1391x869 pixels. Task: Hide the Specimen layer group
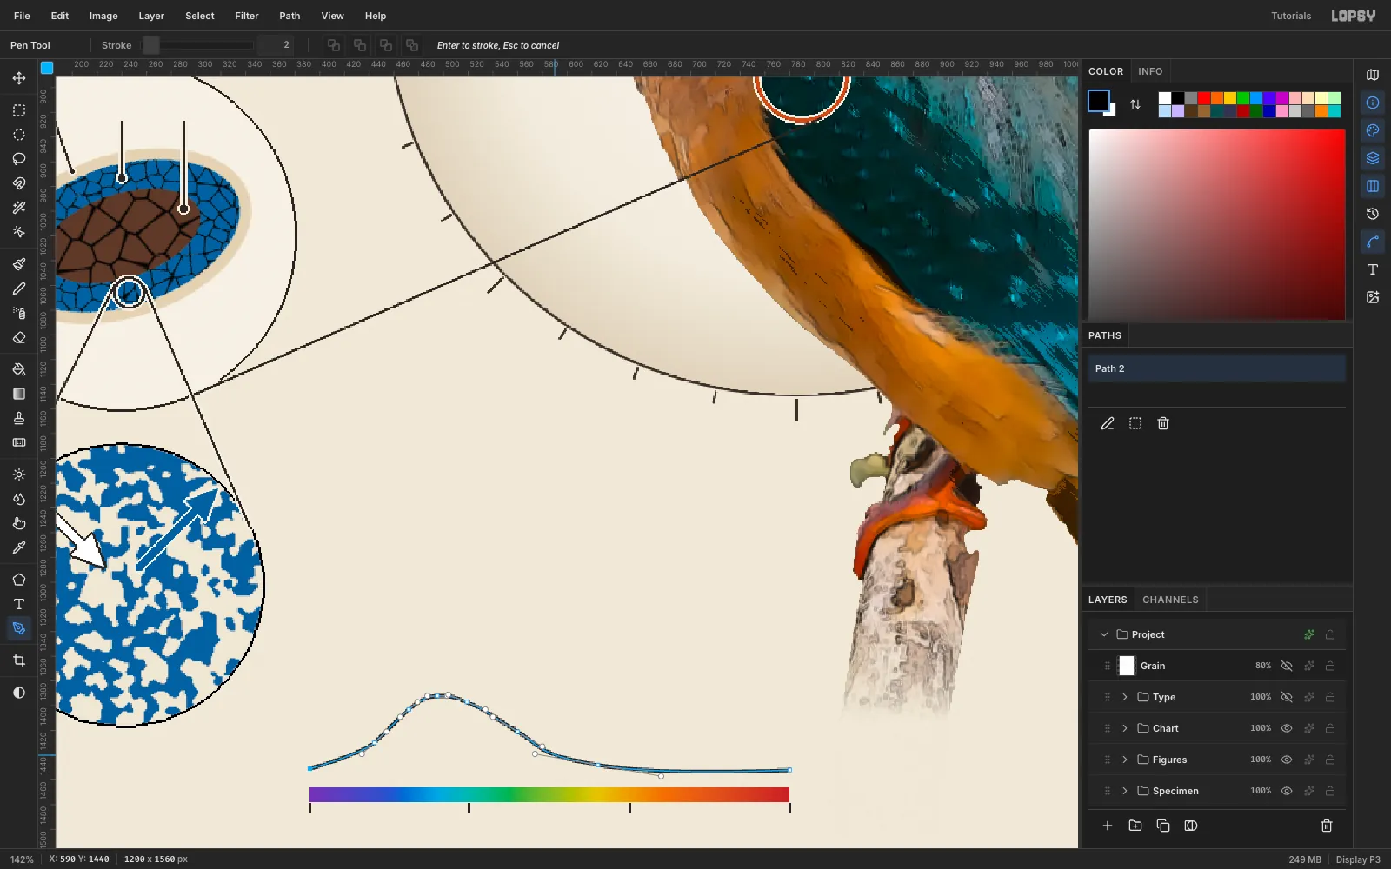pos(1287,791)
